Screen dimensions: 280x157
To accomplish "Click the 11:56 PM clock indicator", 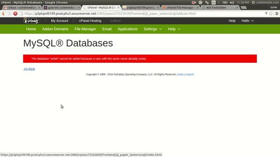I will coord(243,3).
